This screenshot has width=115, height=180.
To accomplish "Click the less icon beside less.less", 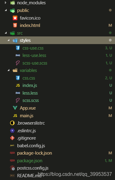I will click(x=18, y=93).
